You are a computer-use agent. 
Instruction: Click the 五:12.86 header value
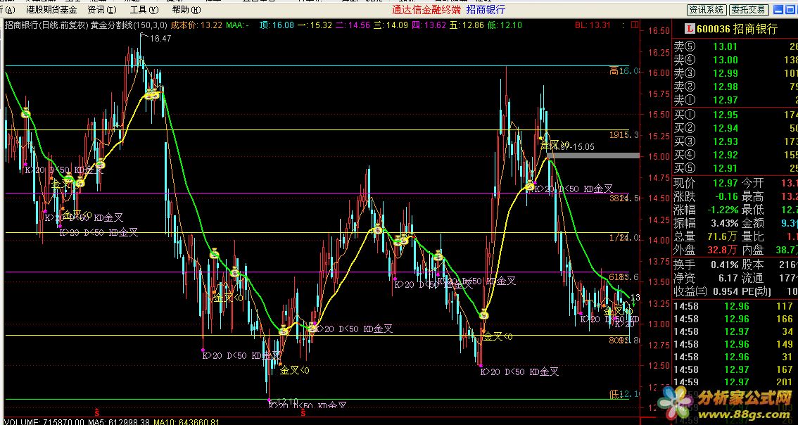click(467, 25)
